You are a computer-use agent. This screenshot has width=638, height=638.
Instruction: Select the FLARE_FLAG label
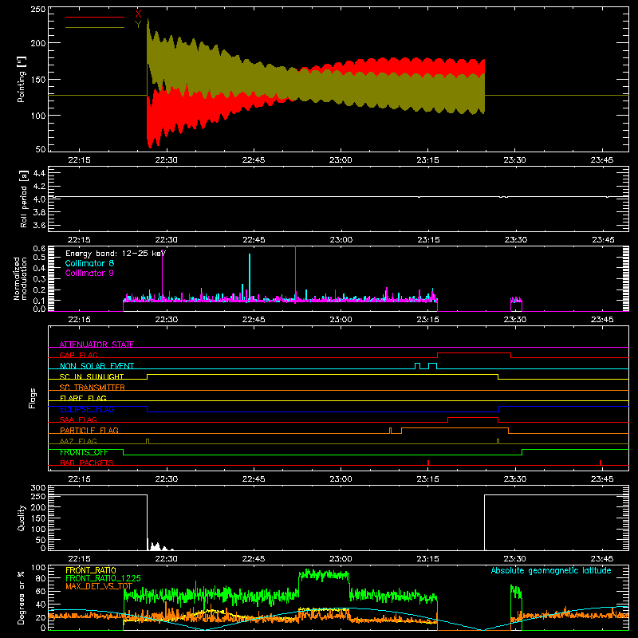click(83, 398)
